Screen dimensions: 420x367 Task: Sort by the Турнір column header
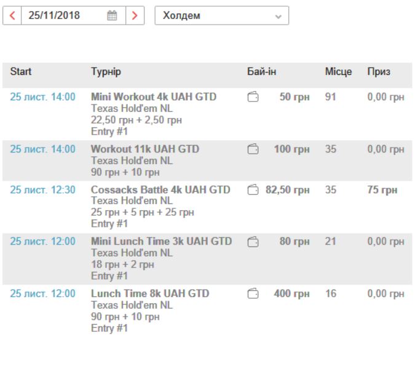coord(106,72)
